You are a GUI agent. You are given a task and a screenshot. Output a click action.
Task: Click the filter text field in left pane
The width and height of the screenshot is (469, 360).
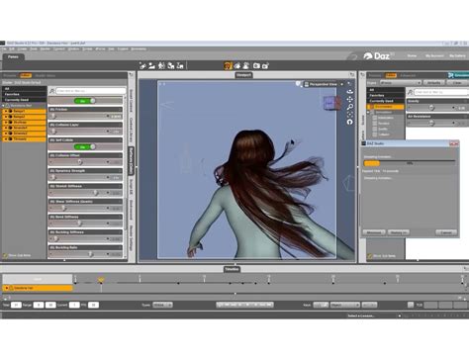(91, 91)
